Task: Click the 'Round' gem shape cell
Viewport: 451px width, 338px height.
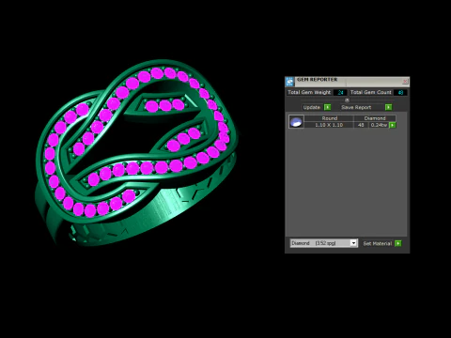Action: pos(330,118)
